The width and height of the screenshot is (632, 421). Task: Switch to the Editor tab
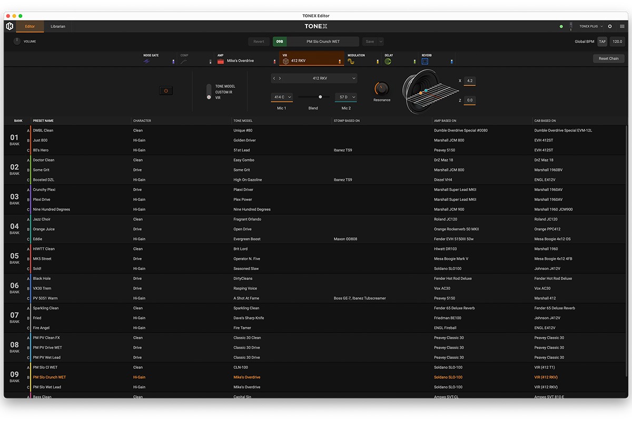tap(30, 26)
